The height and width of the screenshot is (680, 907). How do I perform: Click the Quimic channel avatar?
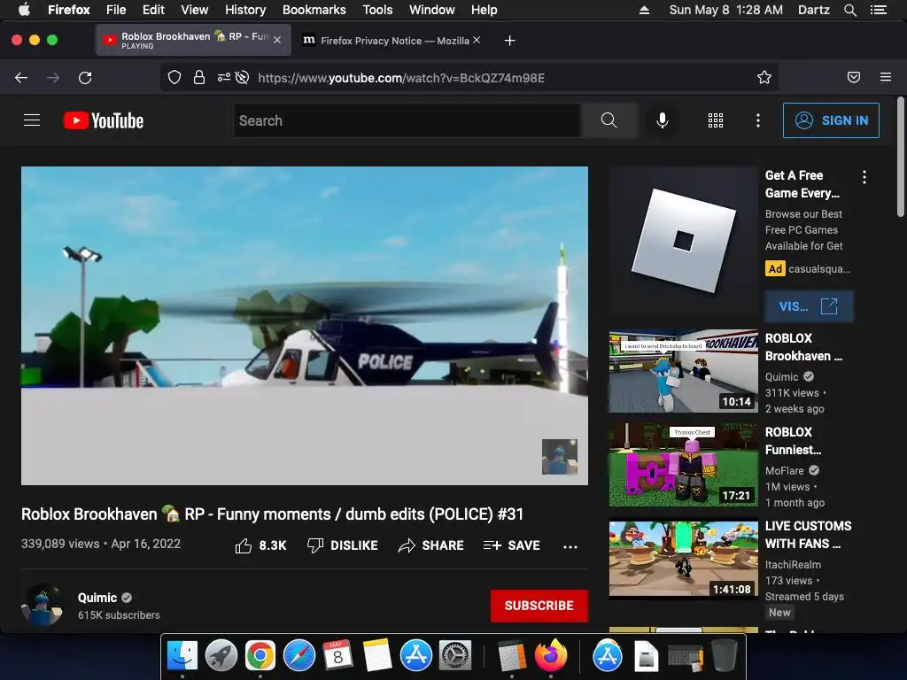(x=43, y=605)
